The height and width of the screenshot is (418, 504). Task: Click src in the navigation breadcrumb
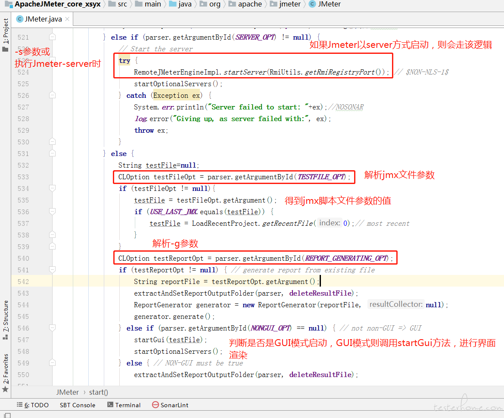click(122, 4)
